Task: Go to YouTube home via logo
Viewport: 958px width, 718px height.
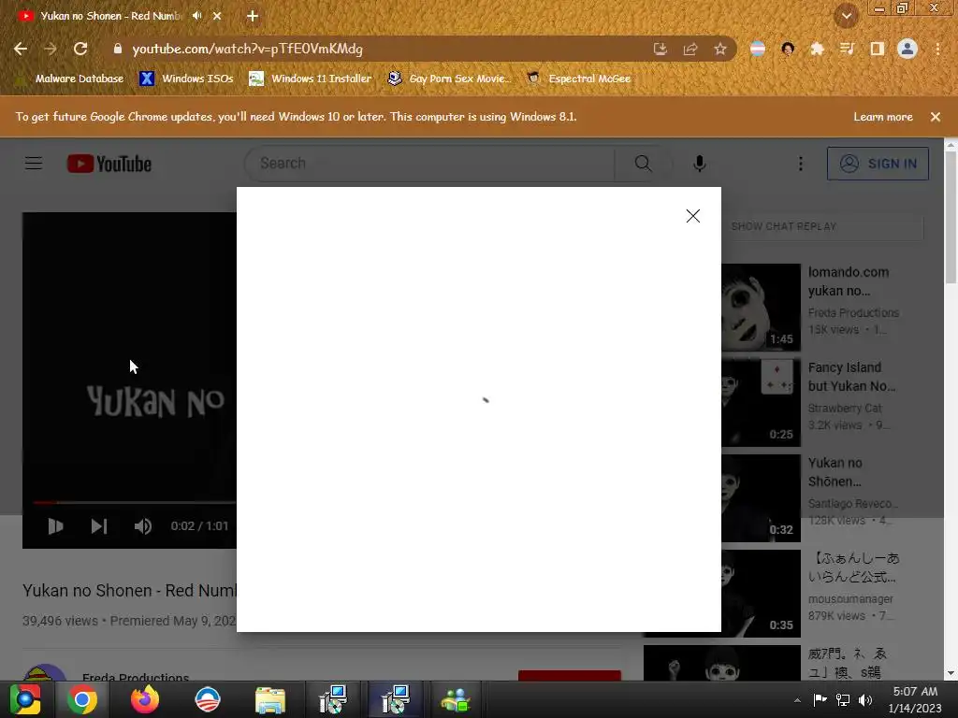Action: [109, 164]
